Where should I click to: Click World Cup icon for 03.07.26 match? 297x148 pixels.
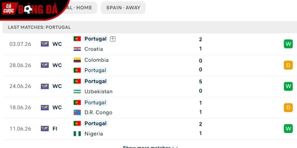(45, 44)
